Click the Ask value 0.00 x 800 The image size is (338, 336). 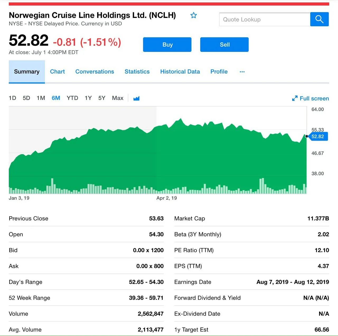tap(150, 266)
